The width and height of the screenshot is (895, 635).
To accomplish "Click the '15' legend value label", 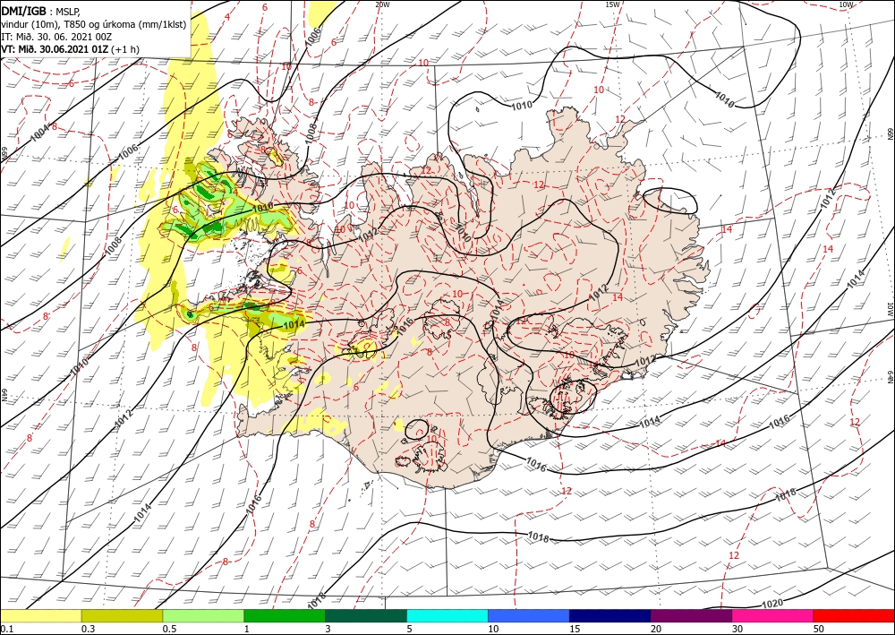I will point(575,629).
